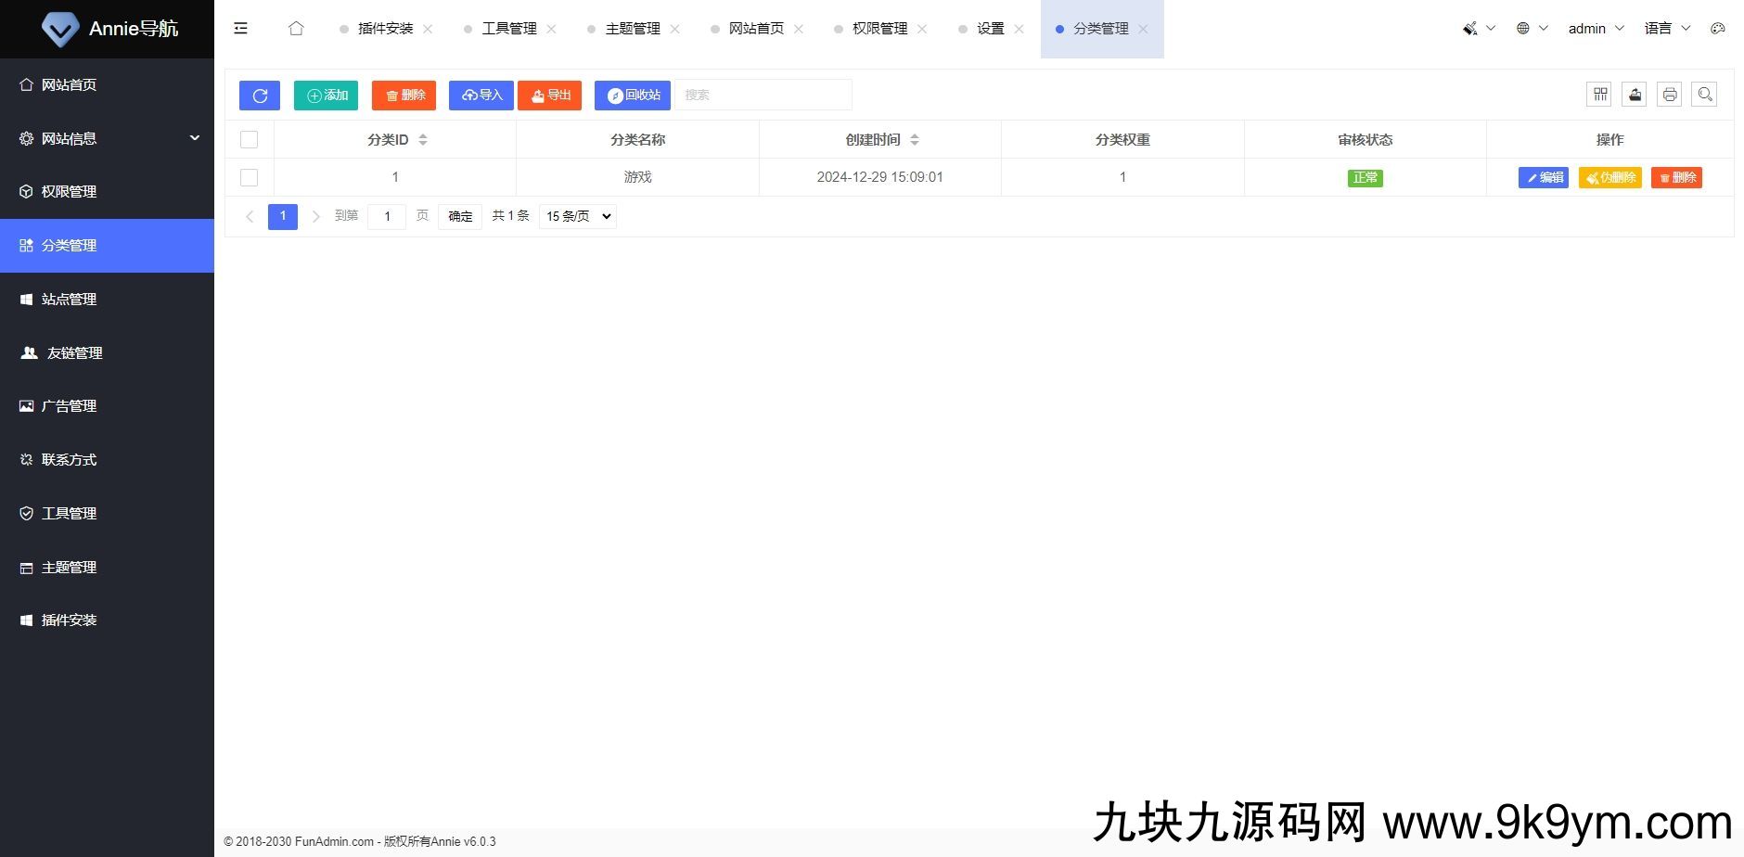
Task: Open 主题管理 in the sidebar
Action: [108, 568]
